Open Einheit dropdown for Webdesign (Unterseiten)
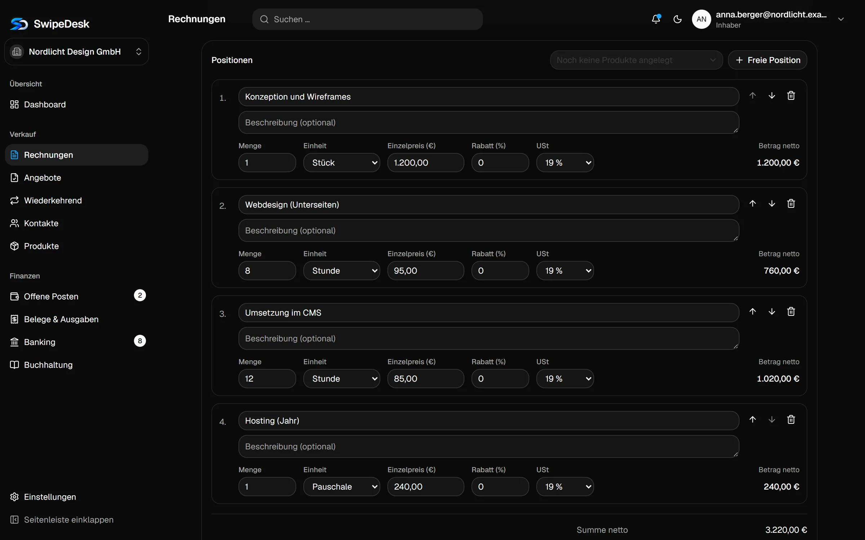 (x=341, y=271)
